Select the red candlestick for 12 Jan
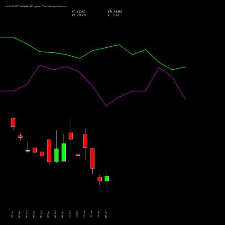This screenshot has height=225, width=225. click(x=71, y=136)
